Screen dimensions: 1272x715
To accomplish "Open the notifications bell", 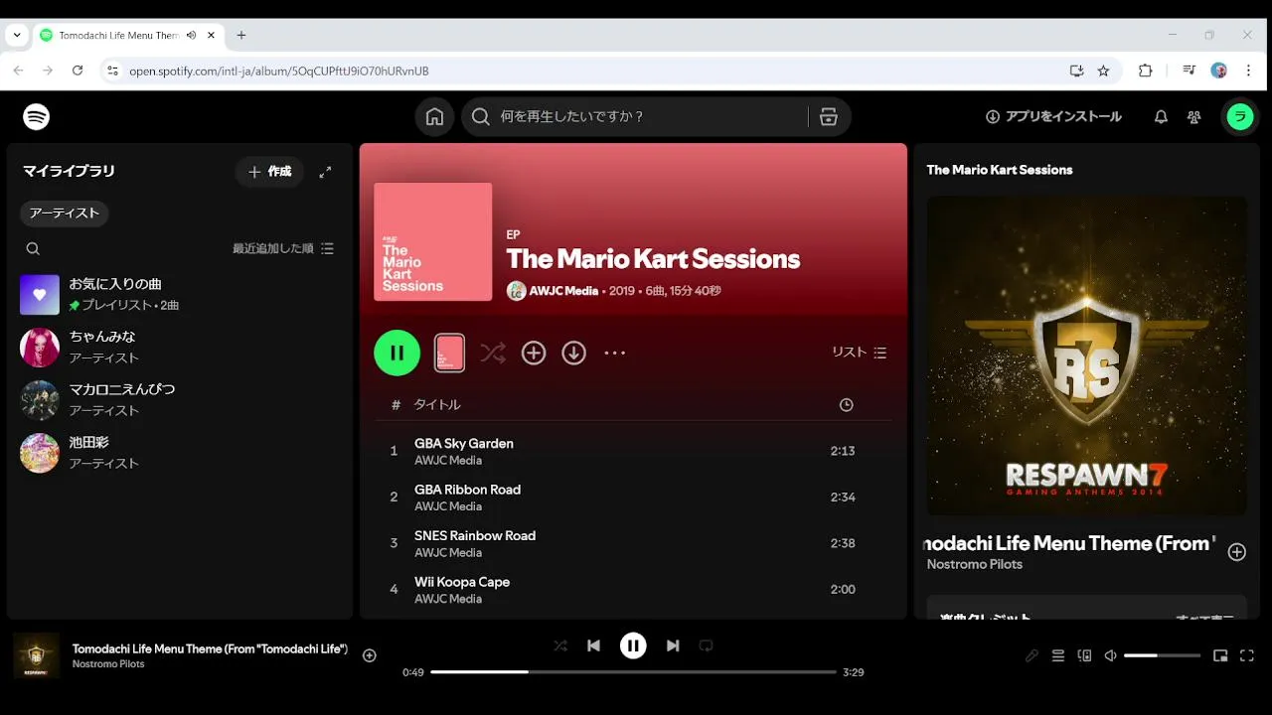I will [1161, 117].
